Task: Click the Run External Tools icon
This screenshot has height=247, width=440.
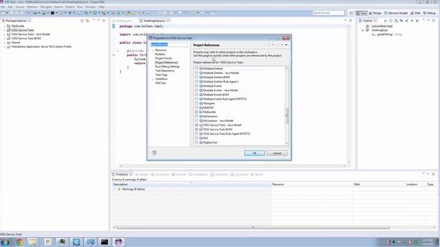Action: tap(104, 13)
